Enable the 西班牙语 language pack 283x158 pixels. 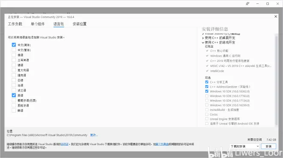14,105
